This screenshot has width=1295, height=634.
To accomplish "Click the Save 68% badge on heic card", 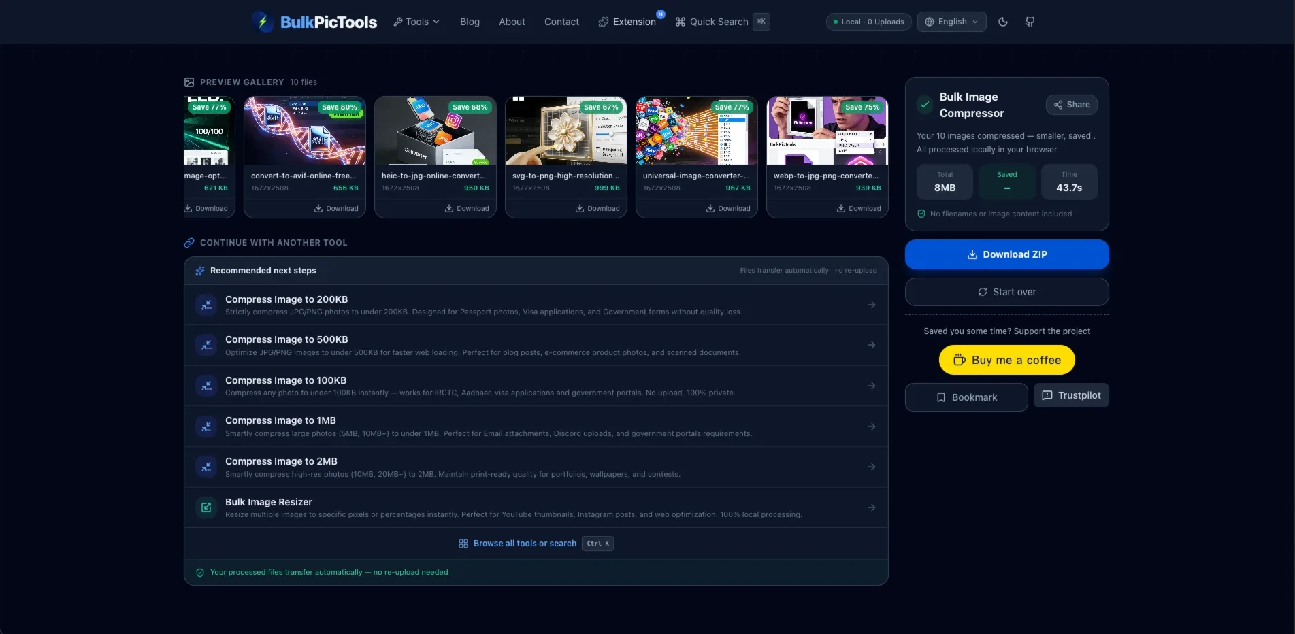I will pos(470,107).
